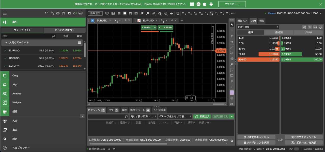The height and width of the screenshot is (152, 325).
Task: Open the 履歴 history tab
Action: 124,110
